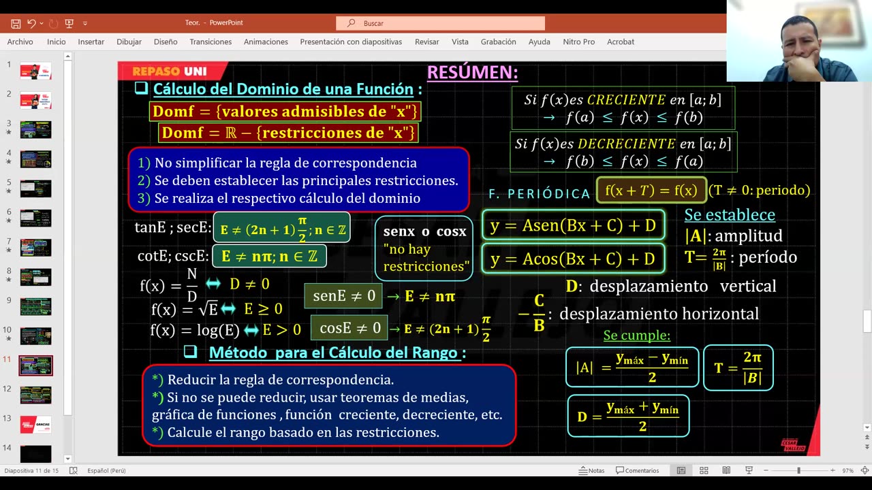872x490 pixels.
Task: Click the Español (Perú) language indicator
Action: (x=106, y=470)
